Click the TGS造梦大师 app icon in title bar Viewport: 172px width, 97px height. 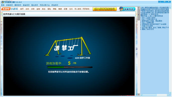tap(3, 2)
